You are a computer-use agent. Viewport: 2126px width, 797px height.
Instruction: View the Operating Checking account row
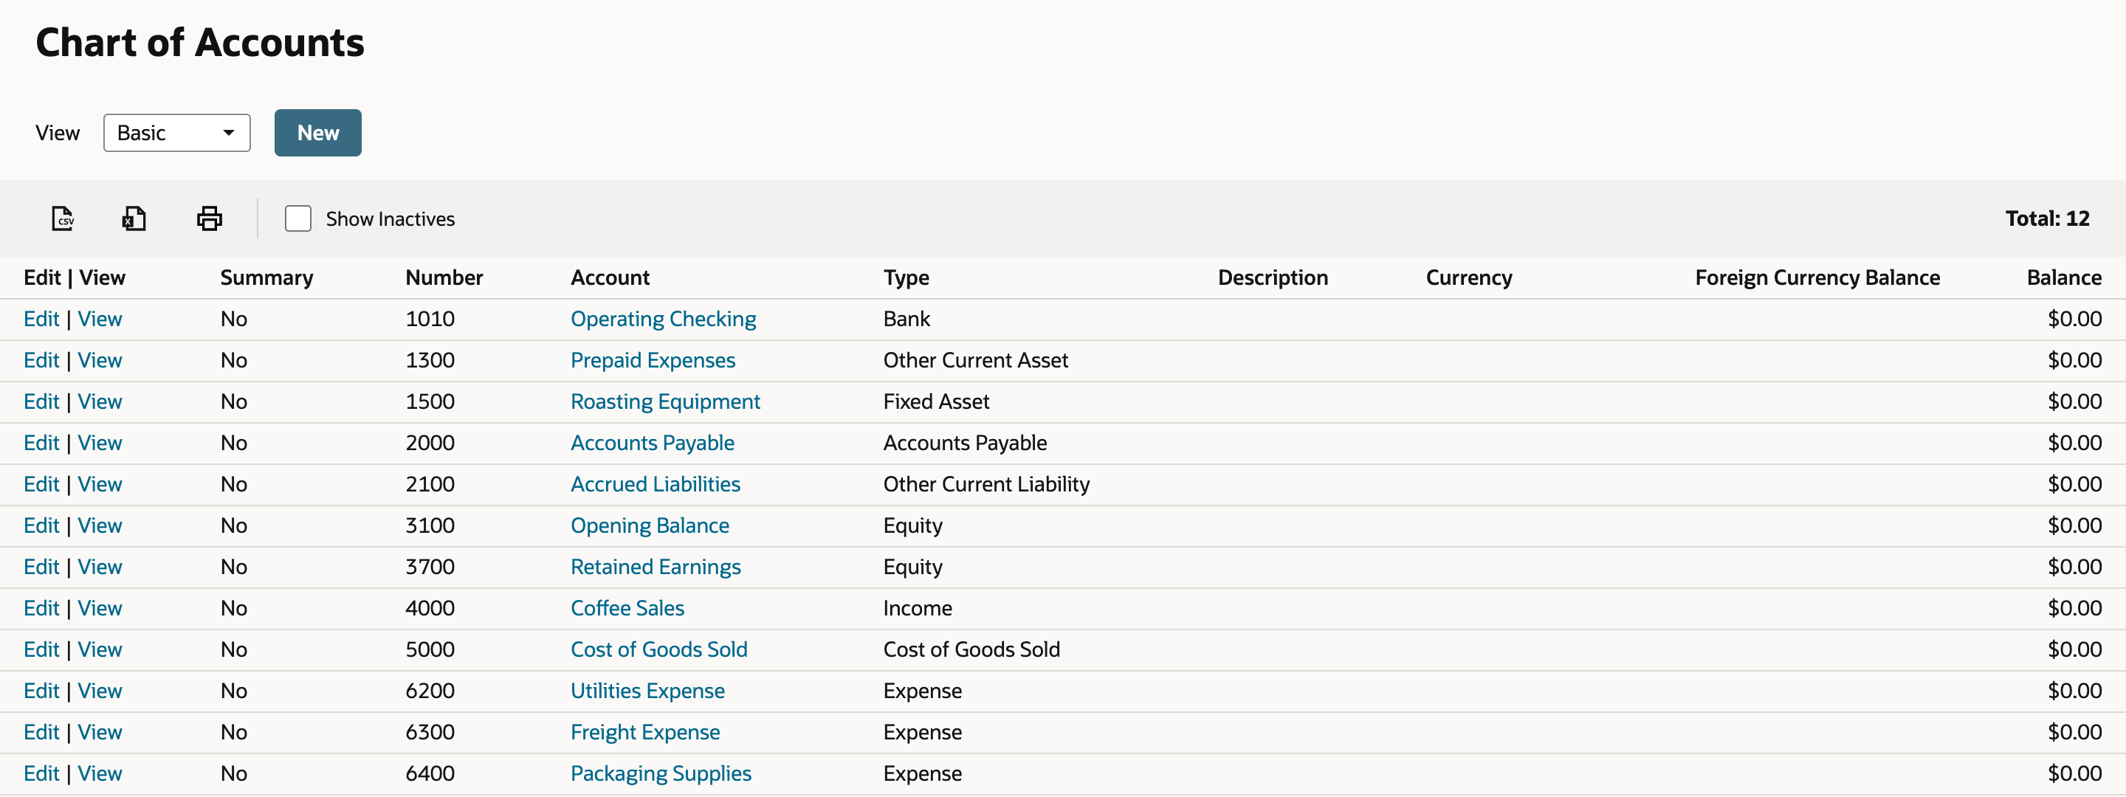pos(100,320)
